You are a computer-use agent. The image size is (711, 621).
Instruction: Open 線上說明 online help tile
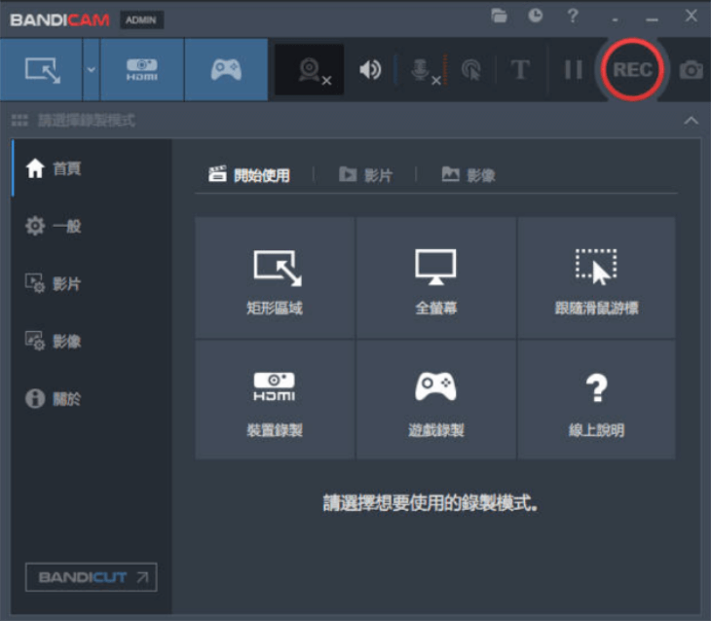coord(596,399)
